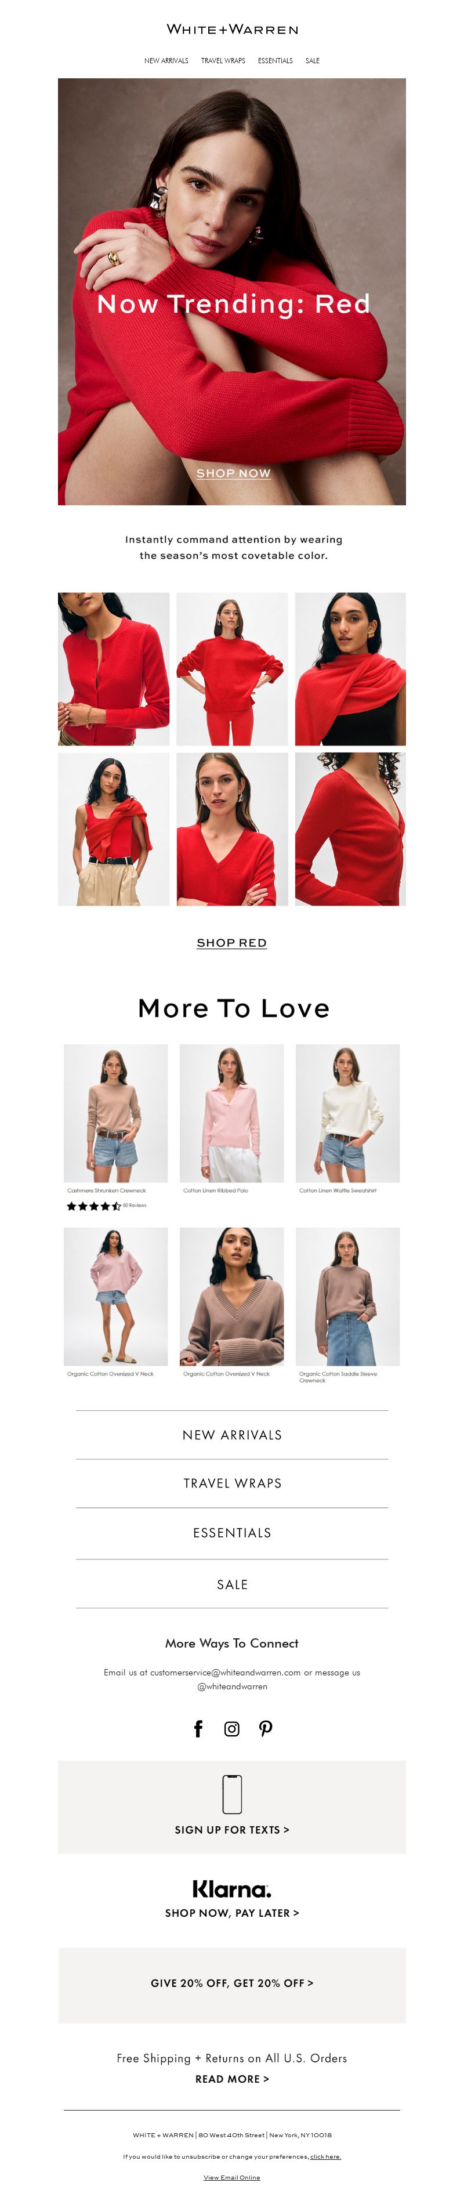The width and height of the screenshot is (464, 2197).
Task: Click the Shop Red link
Action: (x=232, y=942)
